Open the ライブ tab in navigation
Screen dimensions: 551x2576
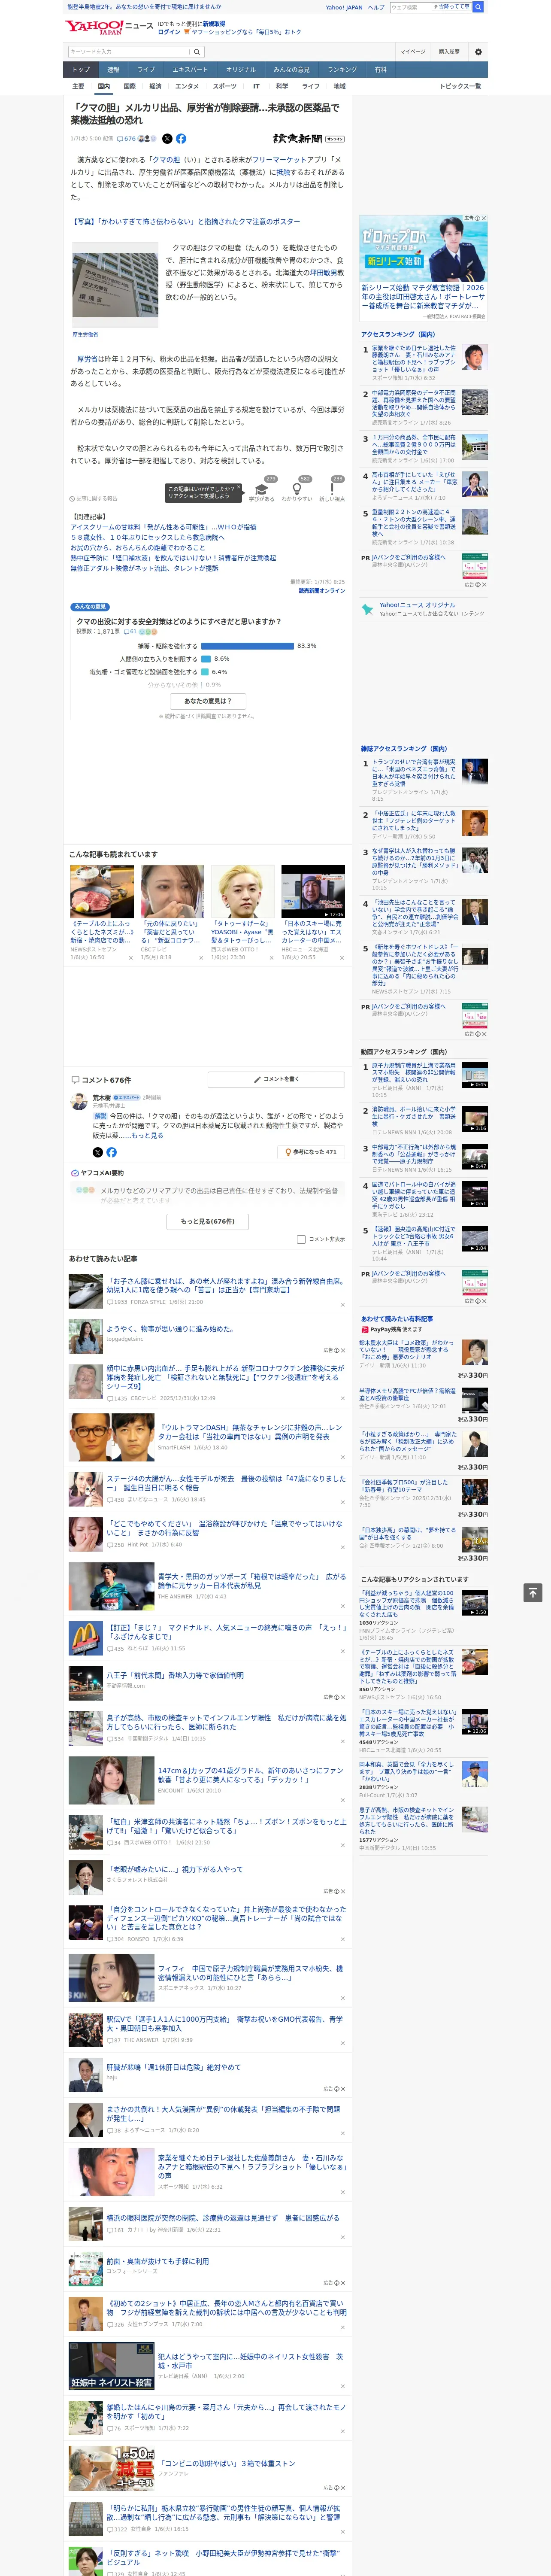click(x=146, y=70)
